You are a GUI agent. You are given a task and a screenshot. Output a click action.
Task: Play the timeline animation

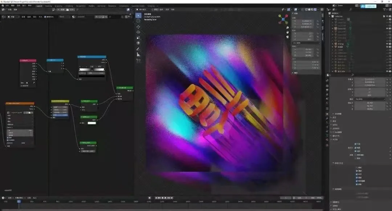click(165, 198)
